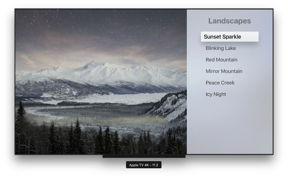Viewport: 288px width, 179px height.
Task: Click the TV stand bar beneath the screen
Action: pos(144,156)
